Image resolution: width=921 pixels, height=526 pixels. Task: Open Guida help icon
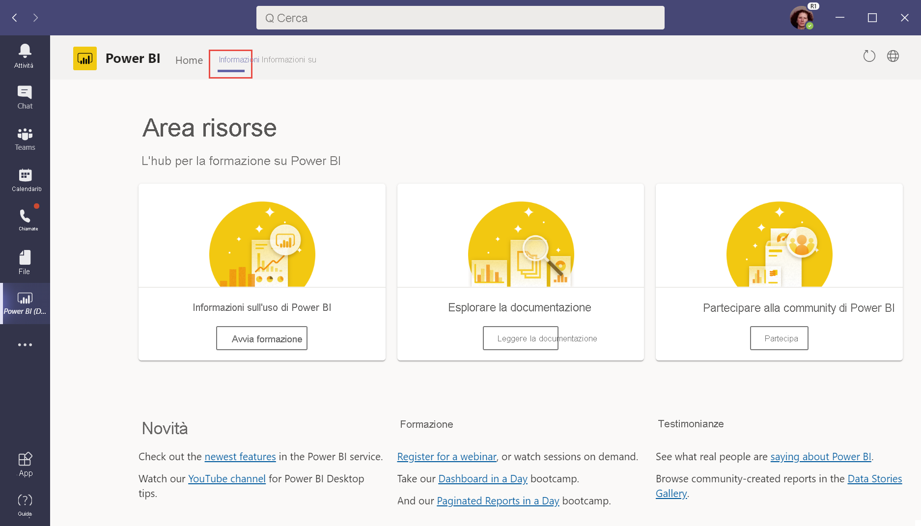25,505
